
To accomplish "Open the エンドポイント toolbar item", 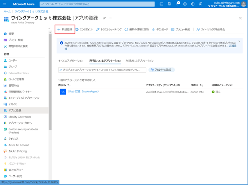I will tap(84, 29).
